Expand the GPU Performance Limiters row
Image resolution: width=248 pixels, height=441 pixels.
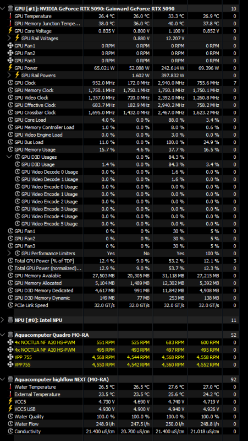point(9,254)
